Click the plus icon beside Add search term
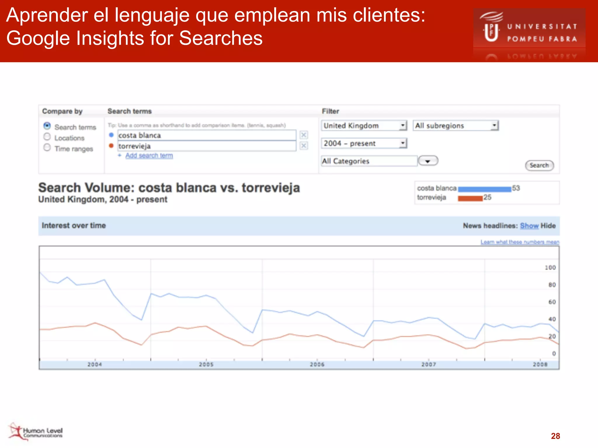Screen dimensions: 598x448 119,155
